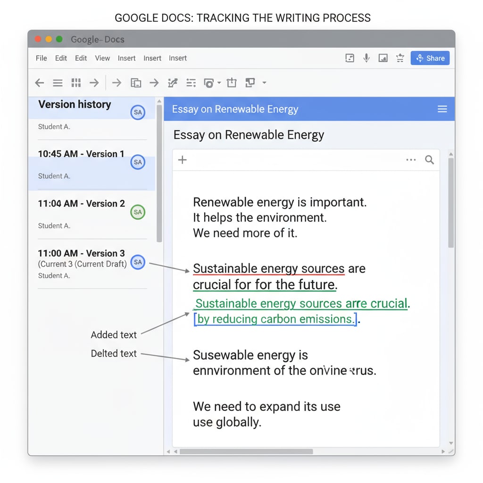Click the magnifier icon above the document

[429, 160]
